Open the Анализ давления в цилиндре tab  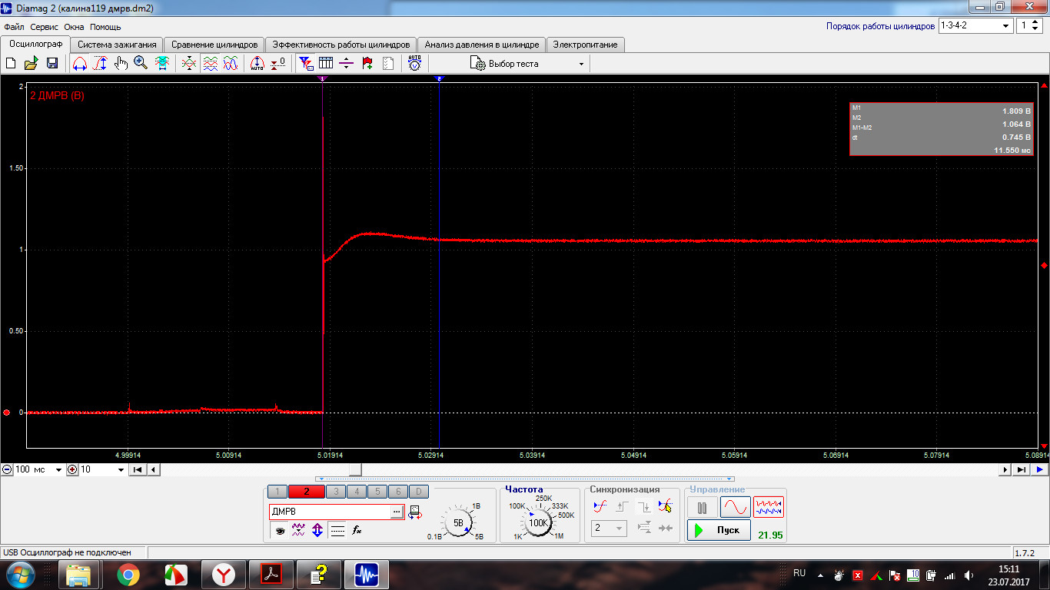(483, 45)
